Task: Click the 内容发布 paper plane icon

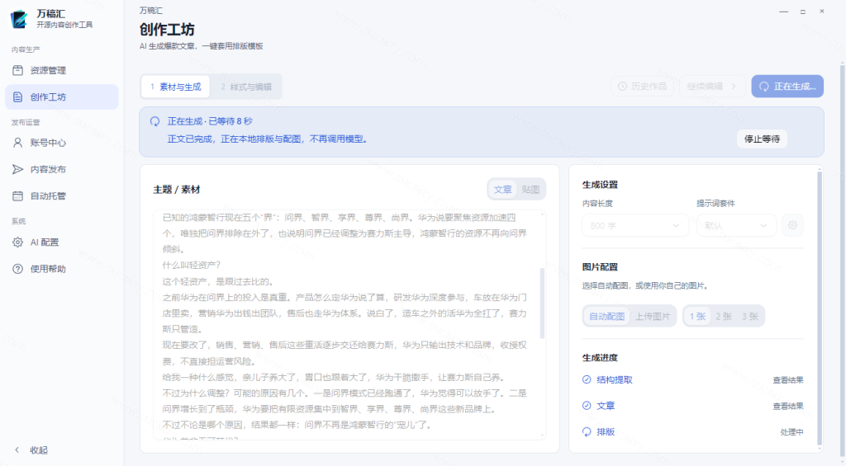Action: pos(18,169)
